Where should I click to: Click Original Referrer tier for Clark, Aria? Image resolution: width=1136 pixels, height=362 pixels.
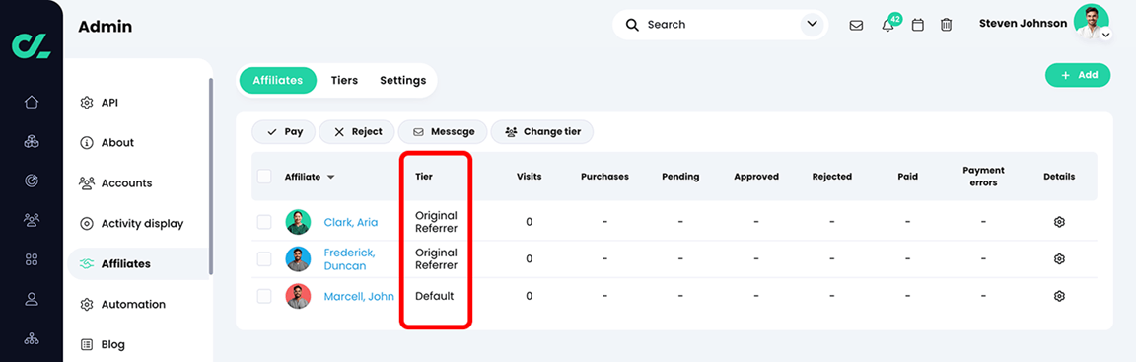pos(436,222)
